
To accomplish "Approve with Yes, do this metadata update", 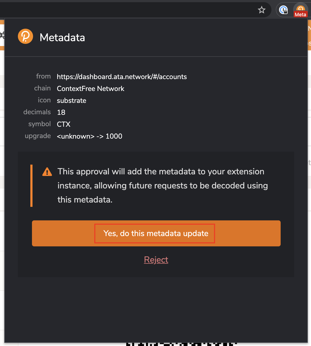I will [x=156, y=233].
